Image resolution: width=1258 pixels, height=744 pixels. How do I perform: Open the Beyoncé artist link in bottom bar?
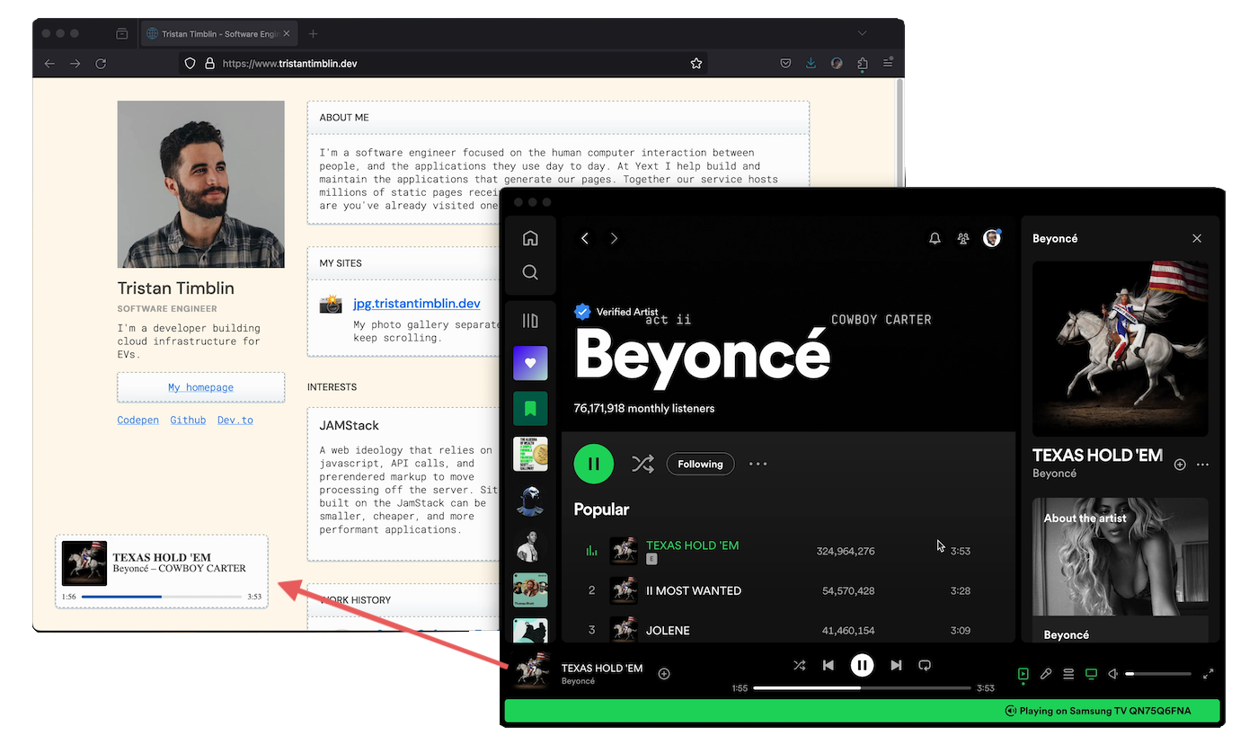(579, 681)
